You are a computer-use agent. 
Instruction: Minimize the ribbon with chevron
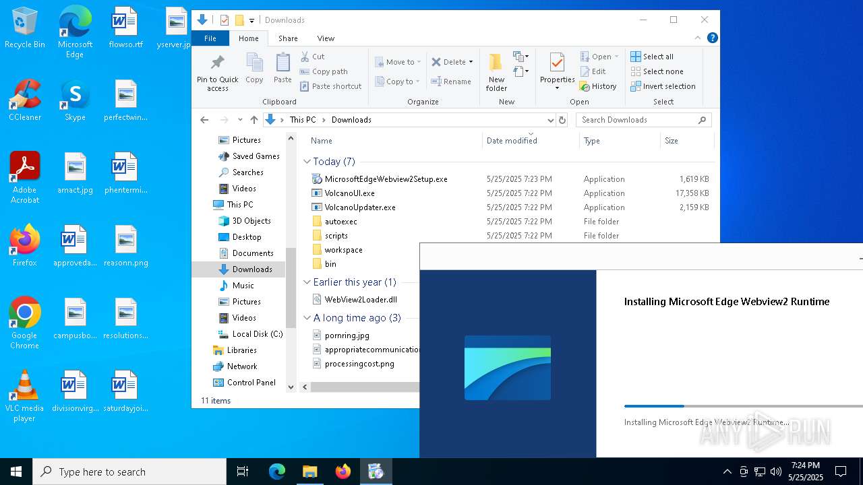[x=698, y=38]
